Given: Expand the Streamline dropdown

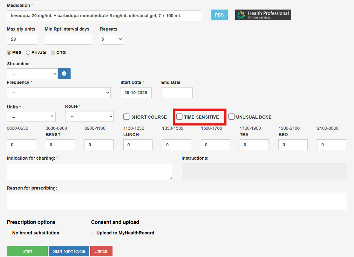Looking at the screenshot, I should click(x=32, y=74).
